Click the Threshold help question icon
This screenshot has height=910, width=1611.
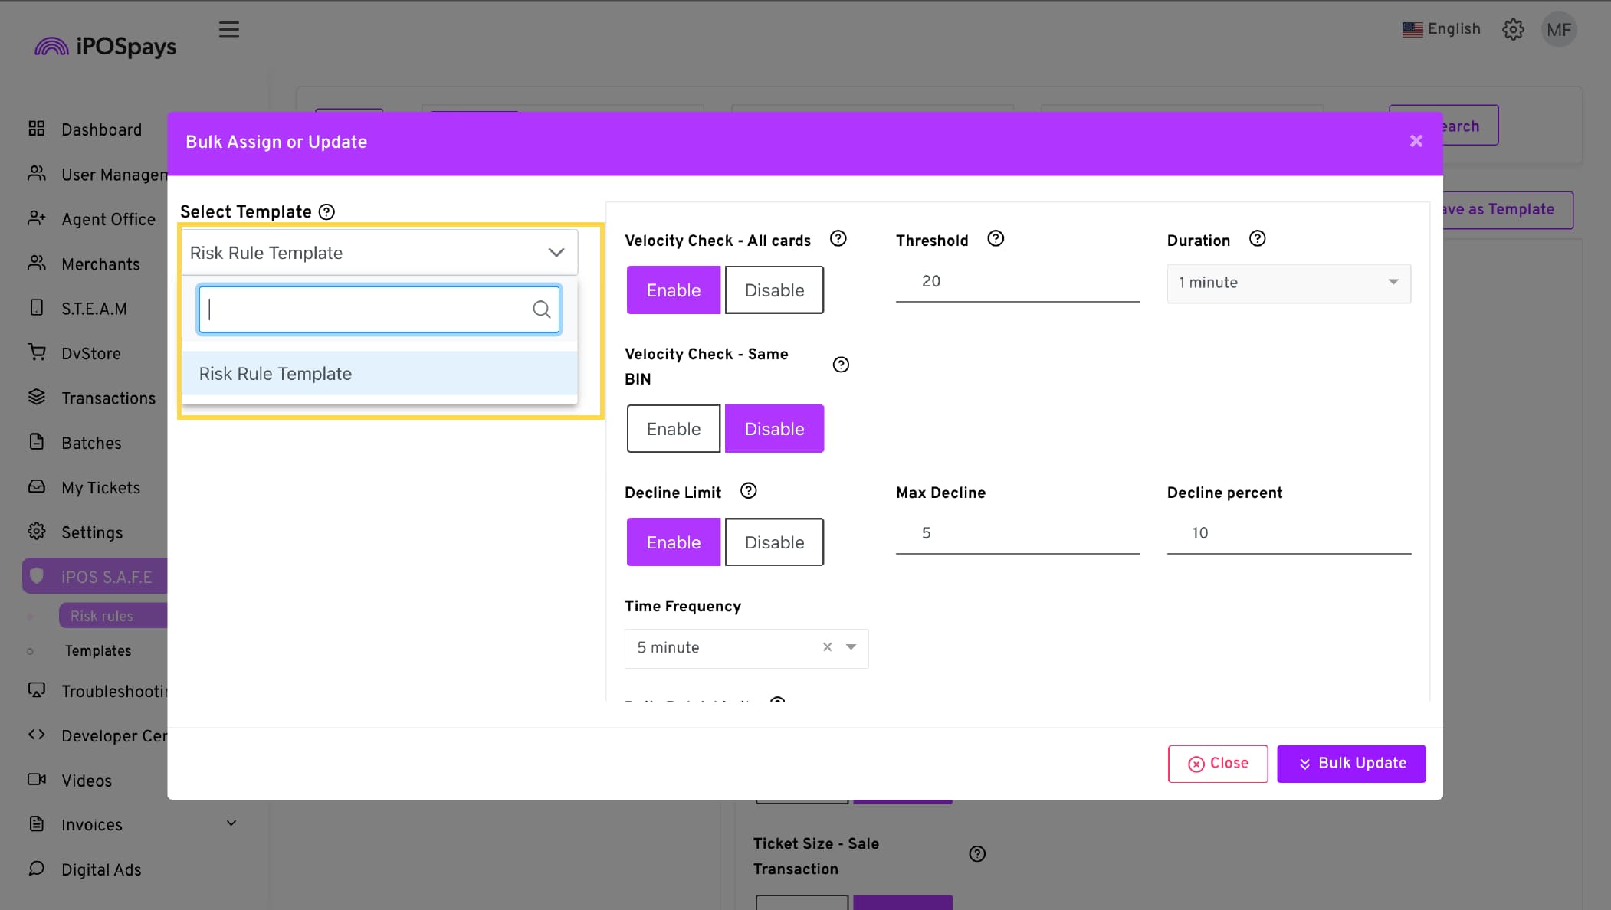pyautogui.click(x=995, y=239)
